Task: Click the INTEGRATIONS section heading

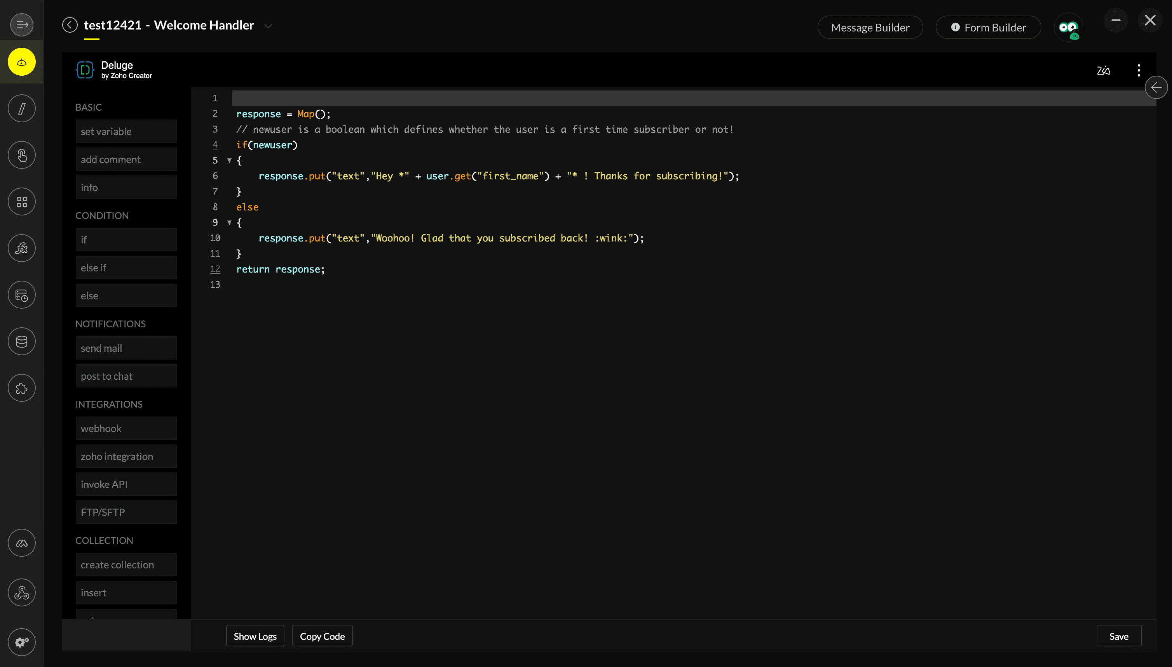Action: 109,404
